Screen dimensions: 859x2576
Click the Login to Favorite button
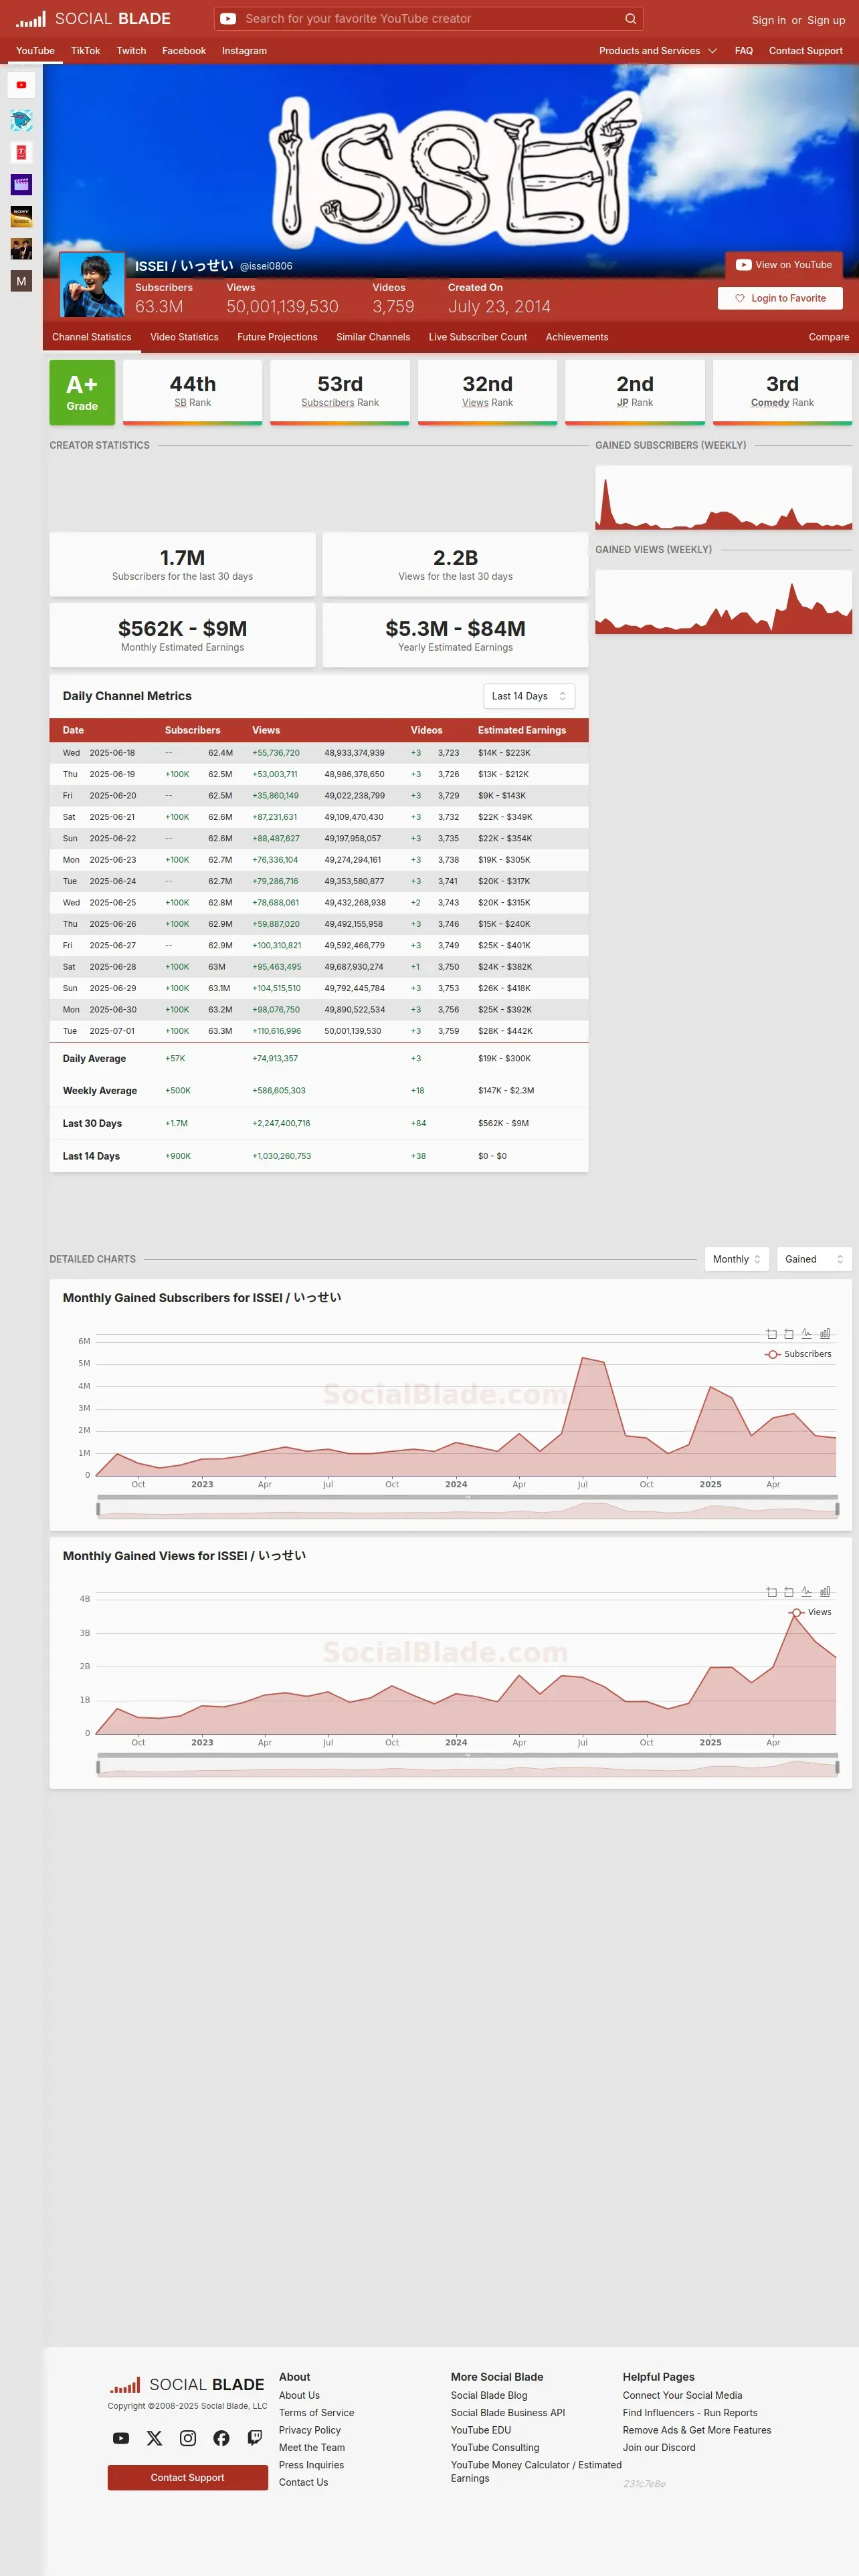coord(780,298)
